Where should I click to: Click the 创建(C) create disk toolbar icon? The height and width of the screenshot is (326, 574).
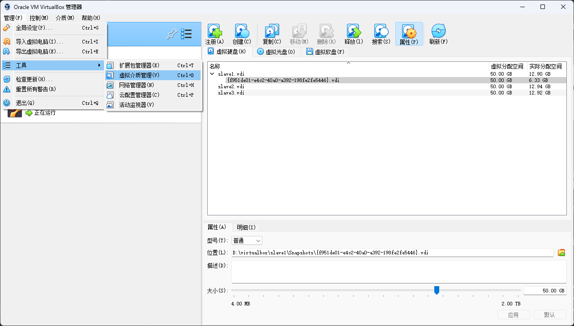coord(242,34)
